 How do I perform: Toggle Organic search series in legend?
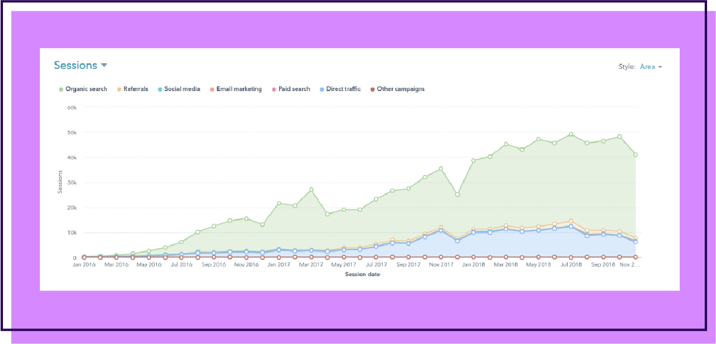[86, 89]
